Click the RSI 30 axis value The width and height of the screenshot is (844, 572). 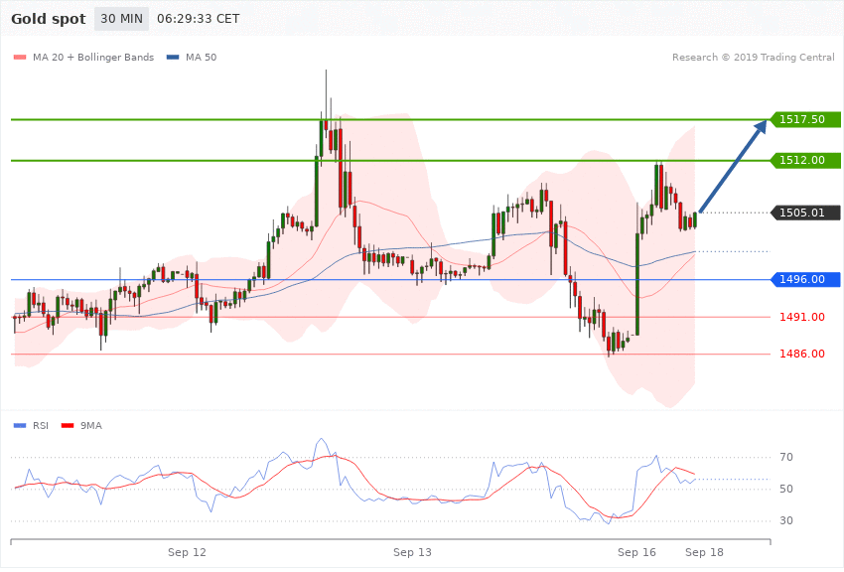tap(785, 520)
